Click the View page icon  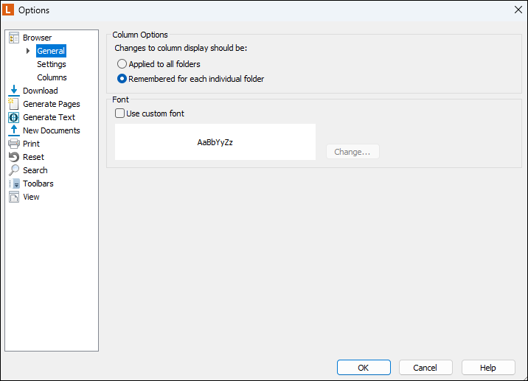click(x=14, y=197)
